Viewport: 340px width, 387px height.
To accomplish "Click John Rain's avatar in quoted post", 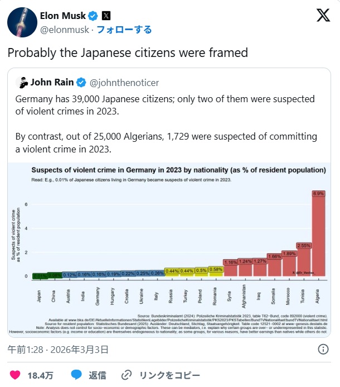I will tap(21, 82).
